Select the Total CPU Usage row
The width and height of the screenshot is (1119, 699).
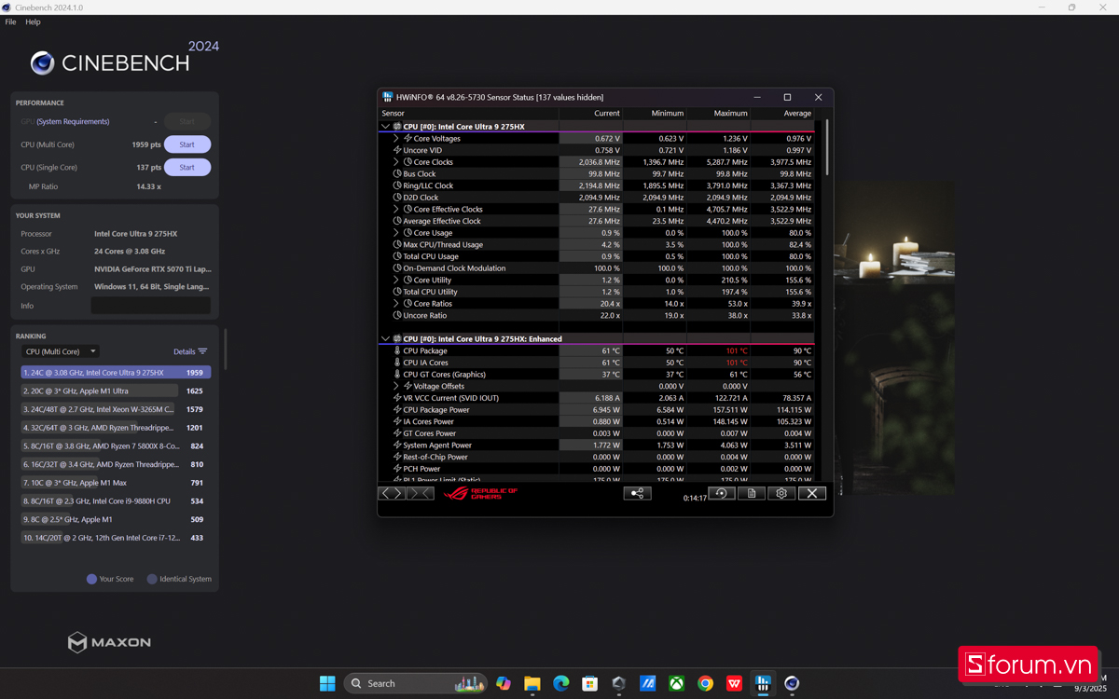[x=596, y=256]
